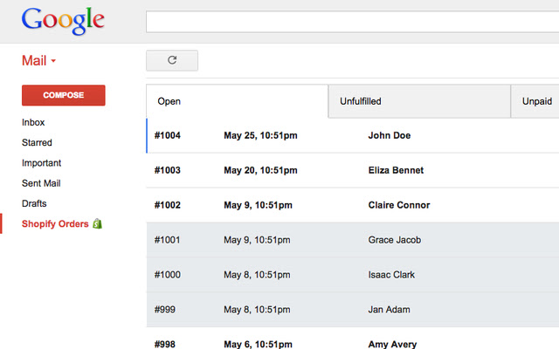Click the Shopify bag icon
The image size is (559, 349).
click(98, 224)
